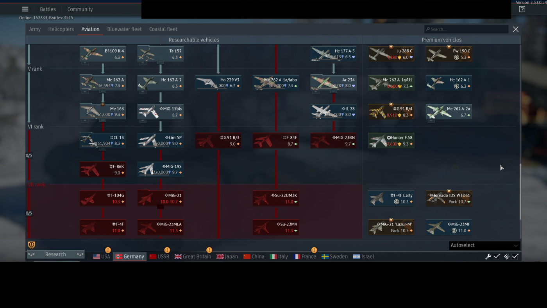The height and width of the screenshot is (308, 547).
Task: Select the Ar 234 bomber icon
Action: [x=334, y=83]
